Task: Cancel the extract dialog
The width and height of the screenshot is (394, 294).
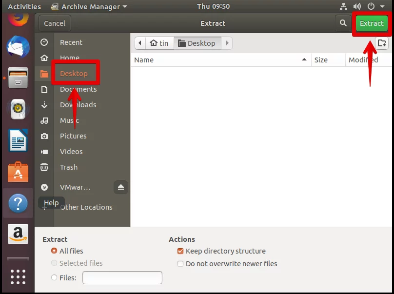Action: pos(55,23)
